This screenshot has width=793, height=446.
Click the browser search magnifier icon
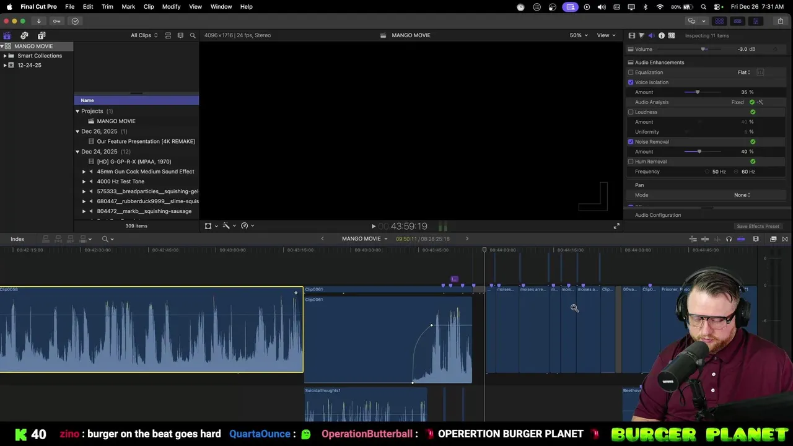tap(193, 35)
